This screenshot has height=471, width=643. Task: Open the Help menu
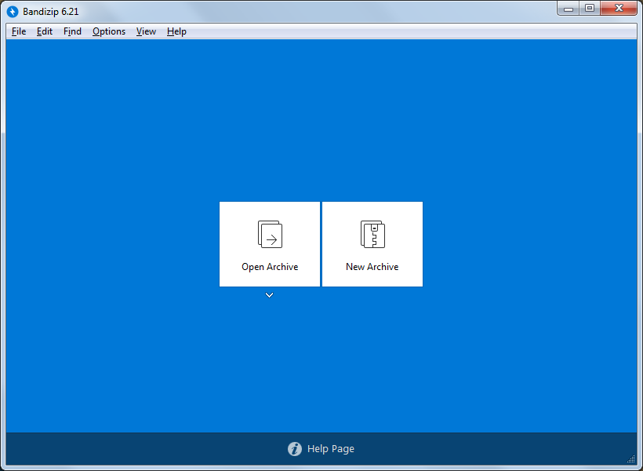(x=176, y=31)
